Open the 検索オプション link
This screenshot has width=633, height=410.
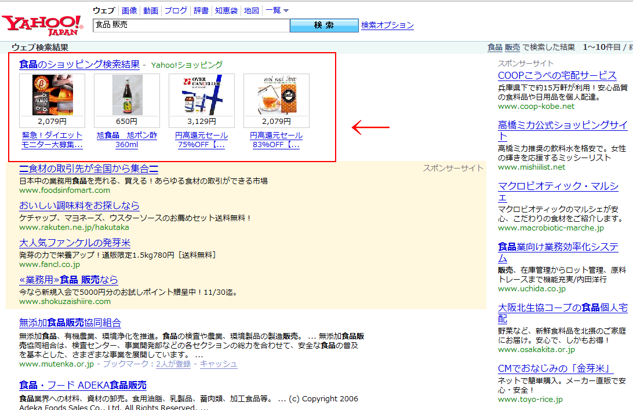point(388,25)
